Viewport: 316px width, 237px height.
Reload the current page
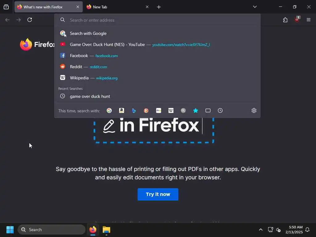(x=30, y=20)
